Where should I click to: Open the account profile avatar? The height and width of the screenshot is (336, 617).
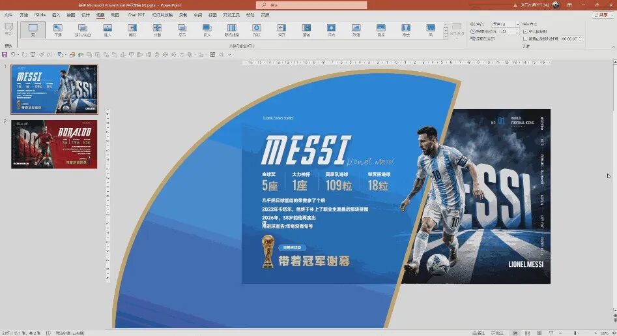point(556,5)
